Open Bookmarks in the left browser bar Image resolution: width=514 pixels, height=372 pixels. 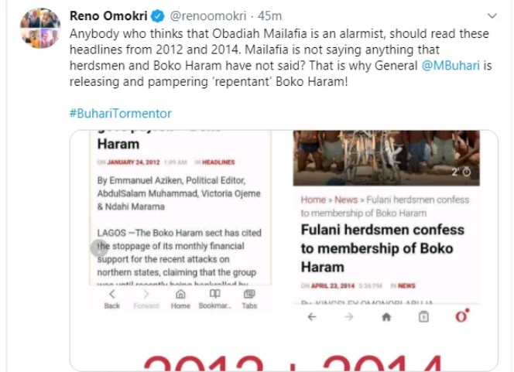point(214,299)
